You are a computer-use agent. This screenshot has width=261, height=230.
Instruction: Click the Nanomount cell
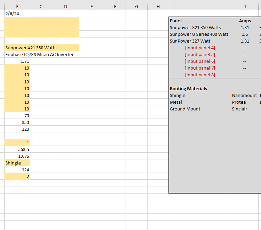(245, 96)
